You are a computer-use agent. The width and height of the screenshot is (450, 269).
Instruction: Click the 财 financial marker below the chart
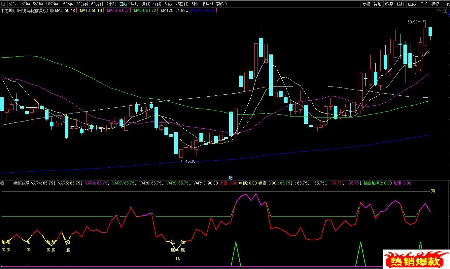tap(230, 178)
